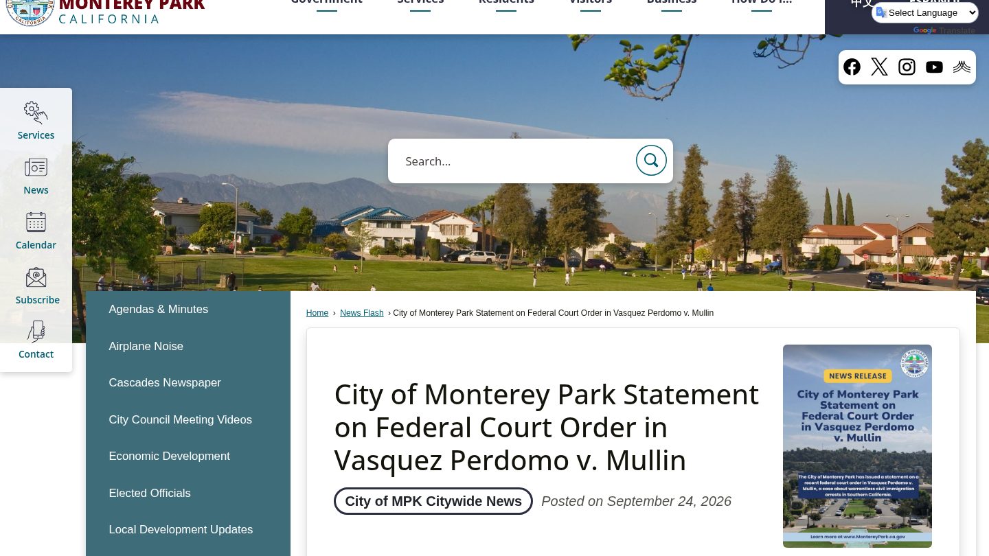
Task: Open the X (Twitter) social icon
Action: pos(879,67)
